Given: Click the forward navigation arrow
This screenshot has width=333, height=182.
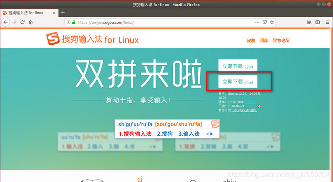Looking at the screenshot, I should point(14,22).
